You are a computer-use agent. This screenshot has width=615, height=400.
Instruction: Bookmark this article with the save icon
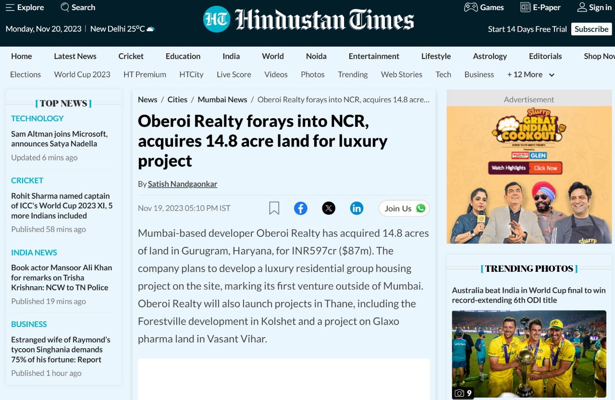point(274,208)
